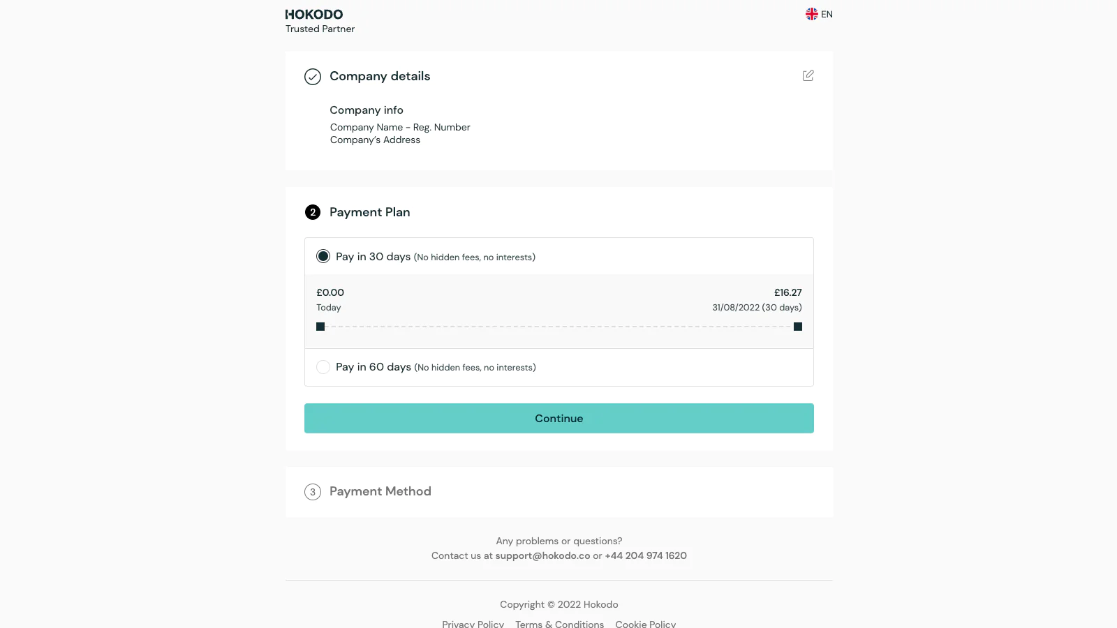Click the Payment Plan heading

coord(369,212)
